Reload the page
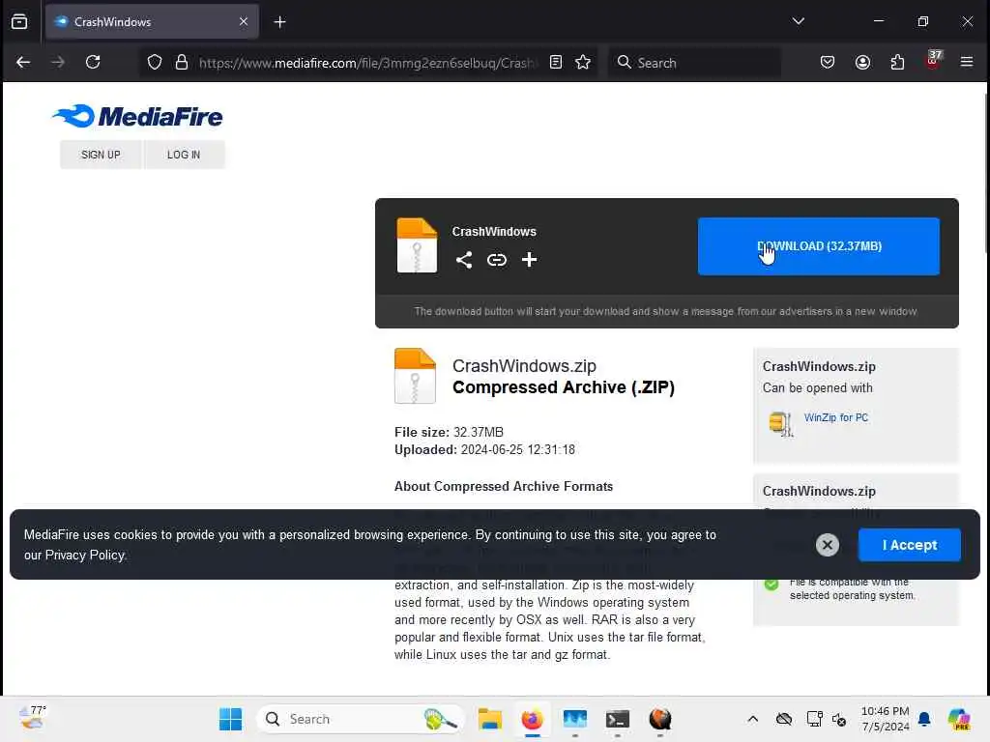The height and width of the screenshot is (742, 990). point(93,62)
